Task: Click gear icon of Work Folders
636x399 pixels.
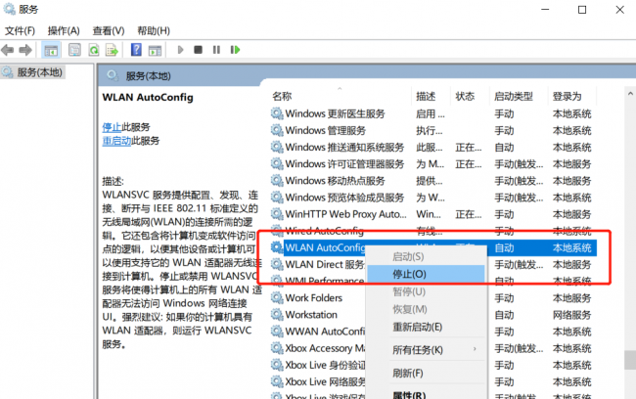Action: tap(277, 297)
